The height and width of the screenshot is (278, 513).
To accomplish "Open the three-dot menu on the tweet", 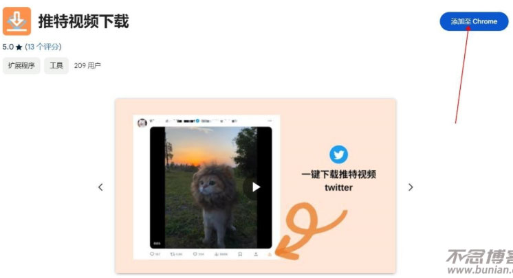I will [x=270, y=121].
